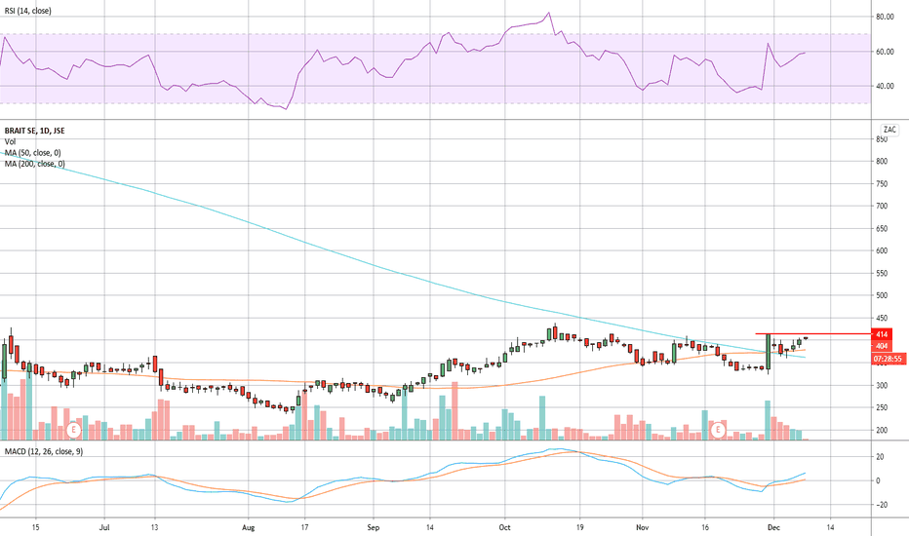
Task: Select the Vol indicator label
Action: click(x=10, y=142)
